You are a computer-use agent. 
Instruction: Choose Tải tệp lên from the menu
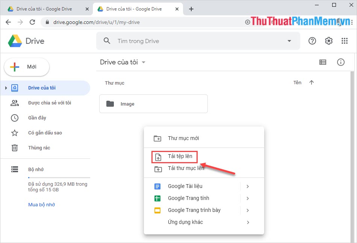point(204,157)
